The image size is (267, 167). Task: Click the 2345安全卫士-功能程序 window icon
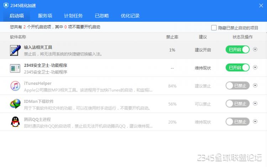coord(15,68)
